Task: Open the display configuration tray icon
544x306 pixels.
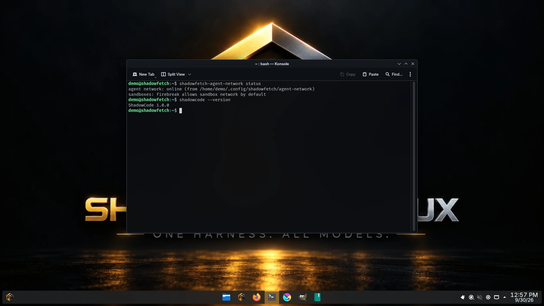Action: [497, 297]
